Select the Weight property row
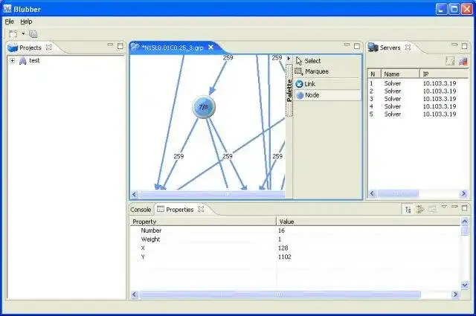This screenshot has width=476, height=316. pyautogui.click(x=295, y=239)
